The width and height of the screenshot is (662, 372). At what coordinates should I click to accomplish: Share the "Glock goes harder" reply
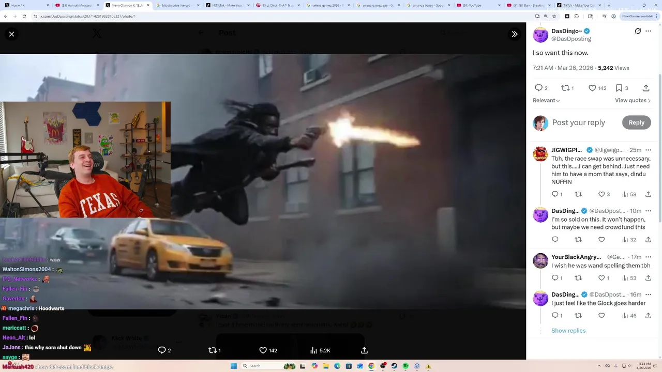[648, 315]
